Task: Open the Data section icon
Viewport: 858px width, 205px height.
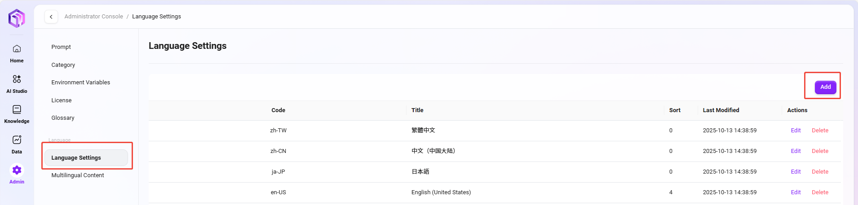Action: tap(17, 140)
